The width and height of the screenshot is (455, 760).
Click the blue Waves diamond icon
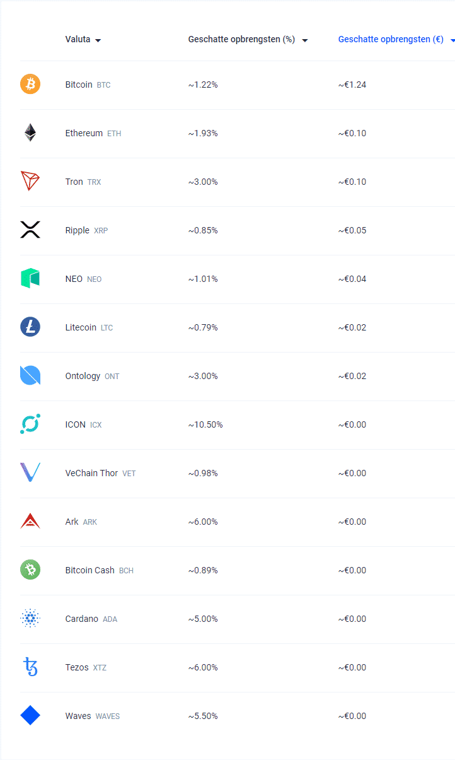pos(30,715)
